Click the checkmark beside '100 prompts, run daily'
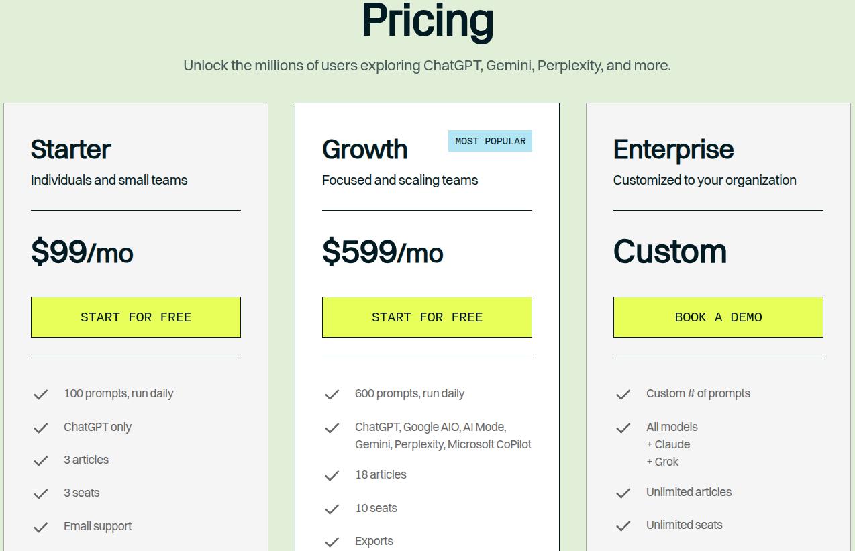The width and height of the screenshot is (855, 551). [40, 394]
